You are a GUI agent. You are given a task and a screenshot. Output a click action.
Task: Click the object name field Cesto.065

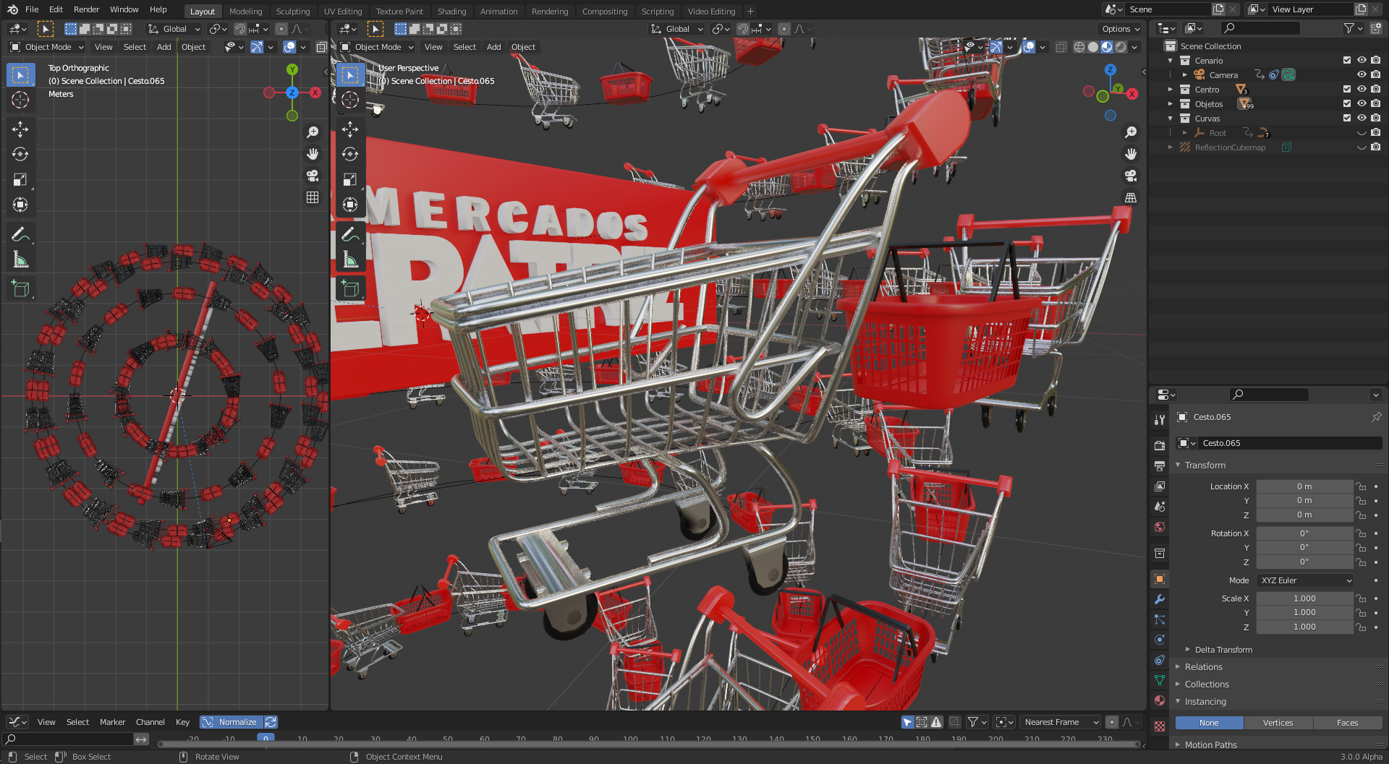[x=1290, y=443]
